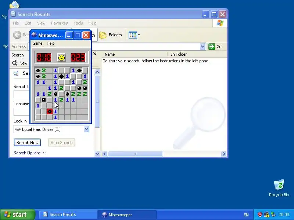
Task: Open the Help menu in Search Results window
Action: (93, 23)
